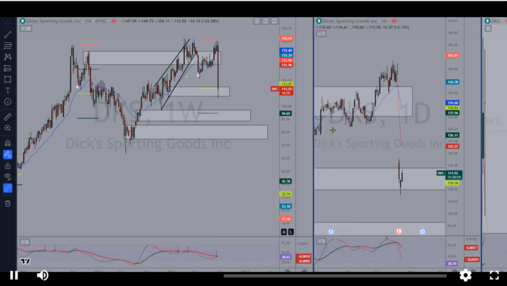Open video player settings gear
The image size is (507, 286).
pyautogui.click(x=465, y=275)
